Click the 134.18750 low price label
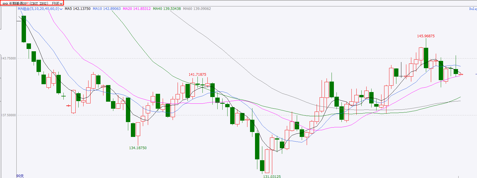 138,148
